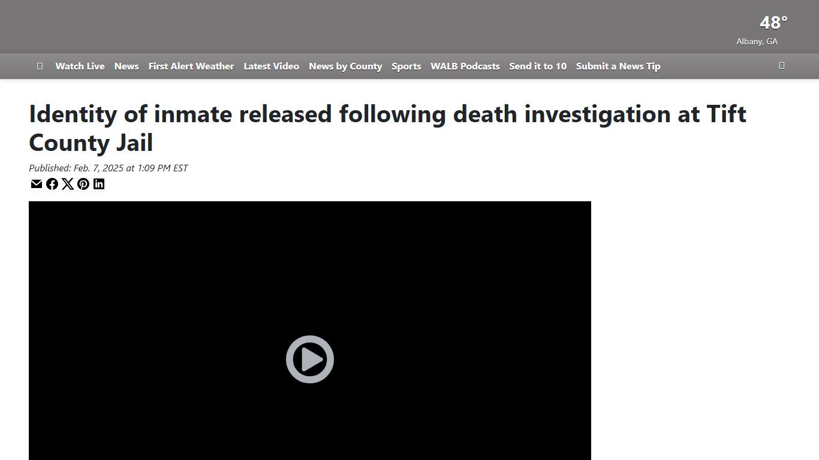Click the article headline about Tift County Jail
Viewport: 819px width, 460px height.
387,128
